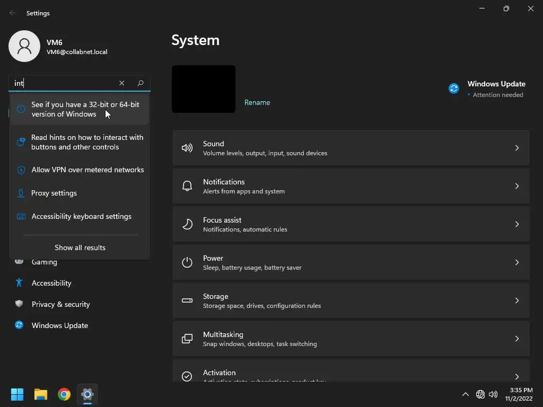Click the shield icon beside Allow VPN result
Viewport: 543px width, 407px height.
tap(21, 170)
